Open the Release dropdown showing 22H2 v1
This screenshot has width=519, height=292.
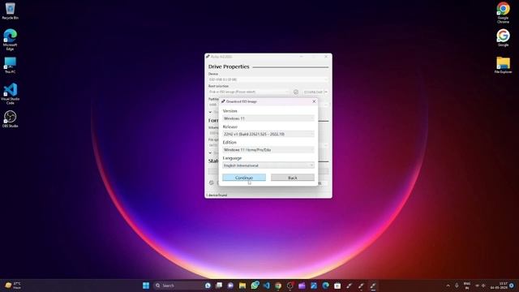268,134
